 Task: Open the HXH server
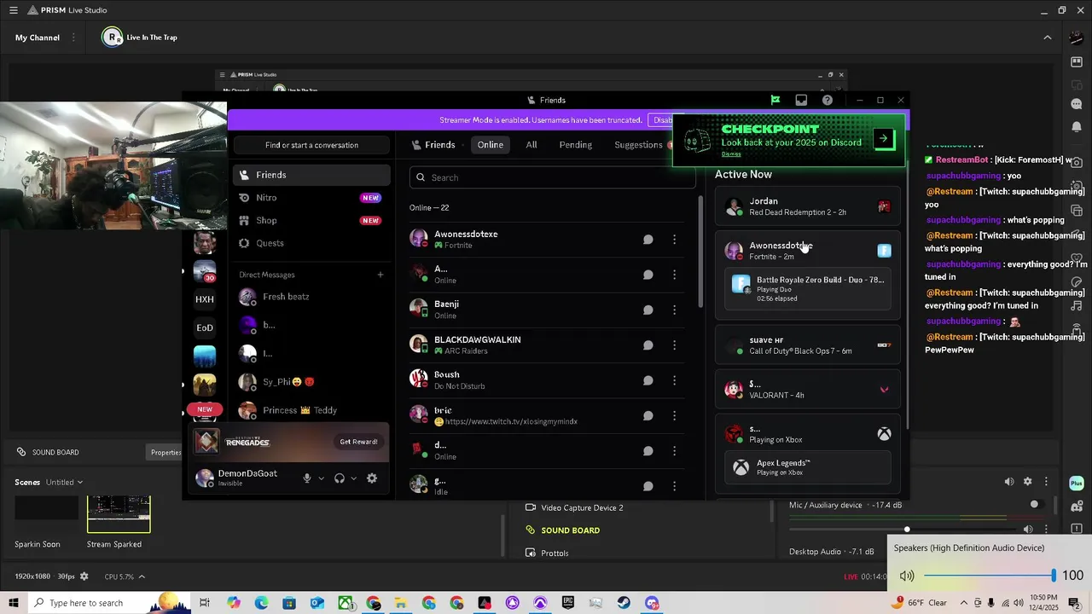click(205, 299)
